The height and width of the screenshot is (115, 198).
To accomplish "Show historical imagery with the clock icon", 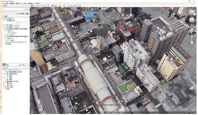I will (x=53, y=6).
